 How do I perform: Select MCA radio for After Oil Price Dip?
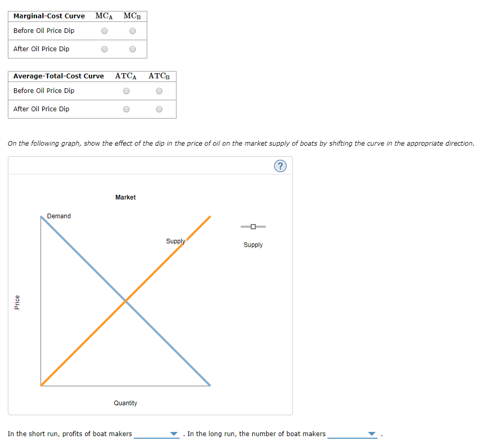tap(104, 49)
